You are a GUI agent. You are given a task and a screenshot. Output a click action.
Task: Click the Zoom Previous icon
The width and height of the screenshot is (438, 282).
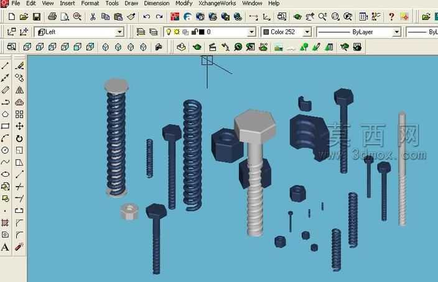click(348, 17)
